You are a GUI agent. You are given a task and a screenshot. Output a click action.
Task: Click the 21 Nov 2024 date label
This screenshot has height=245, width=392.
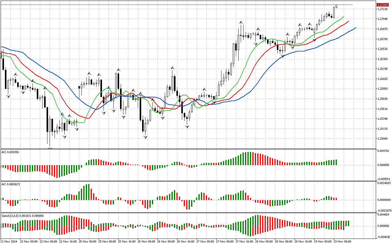tap(9, 241)
